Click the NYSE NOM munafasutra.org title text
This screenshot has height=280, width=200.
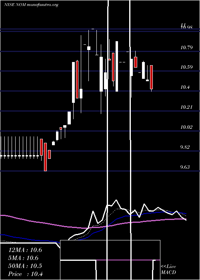click(x=31, y=5)
